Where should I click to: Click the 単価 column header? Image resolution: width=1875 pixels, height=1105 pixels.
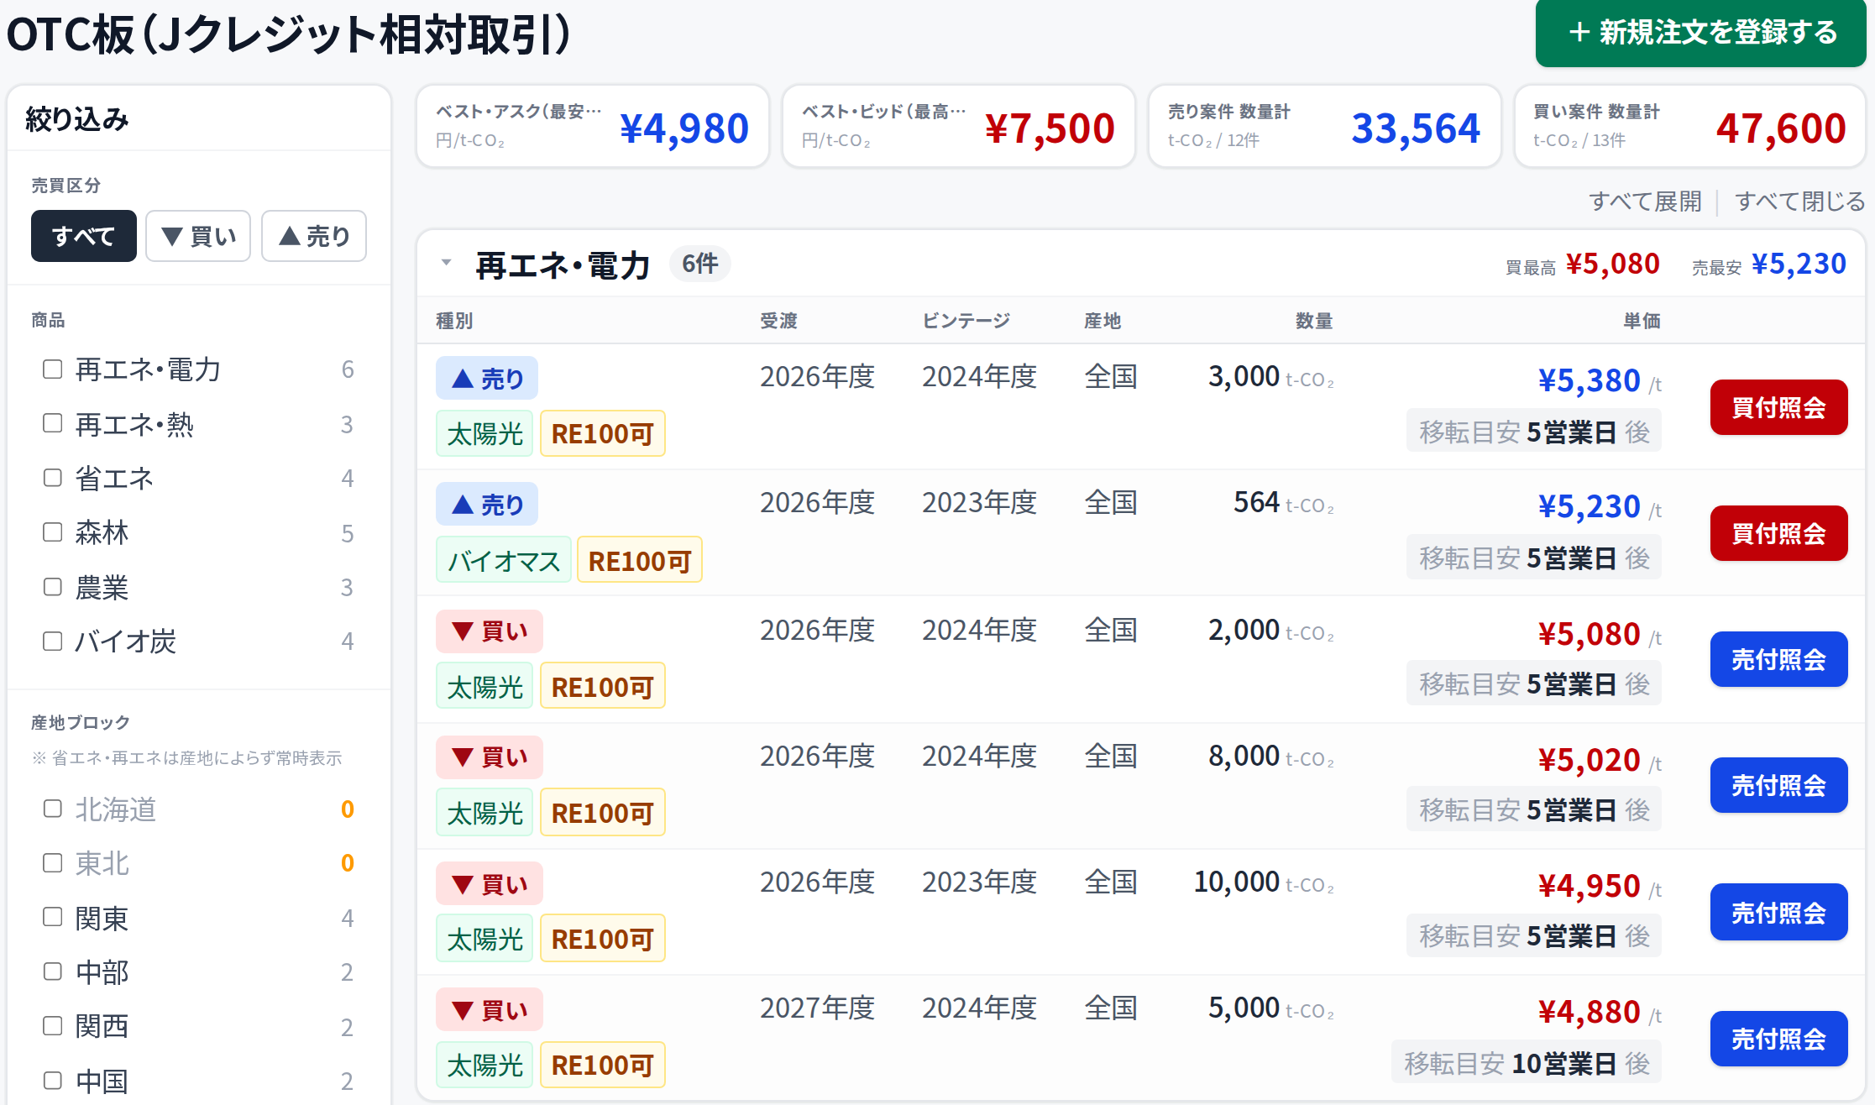click(1642, 321)
